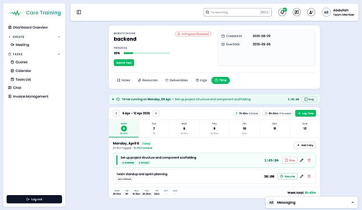Open Tasks List in the sidebar

click(x=21, y=79)
